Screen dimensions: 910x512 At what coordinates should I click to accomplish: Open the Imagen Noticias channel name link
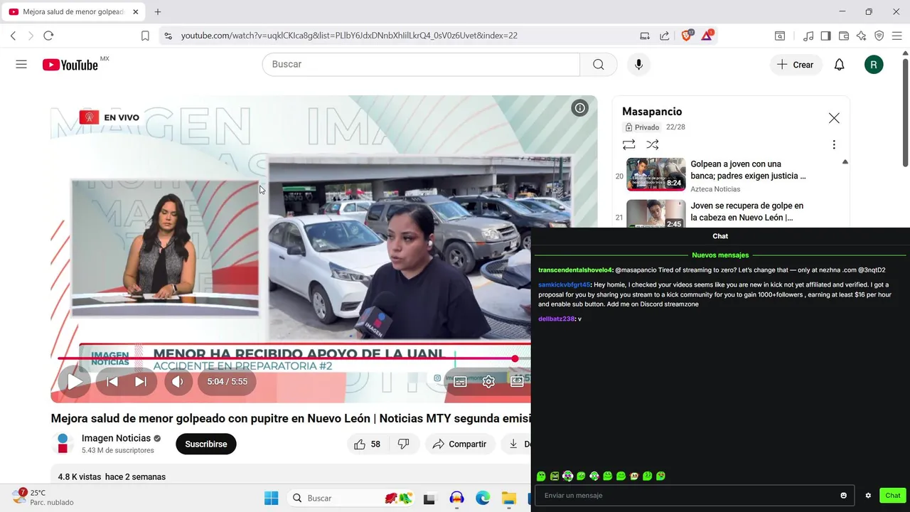click(x=116, y=438)
